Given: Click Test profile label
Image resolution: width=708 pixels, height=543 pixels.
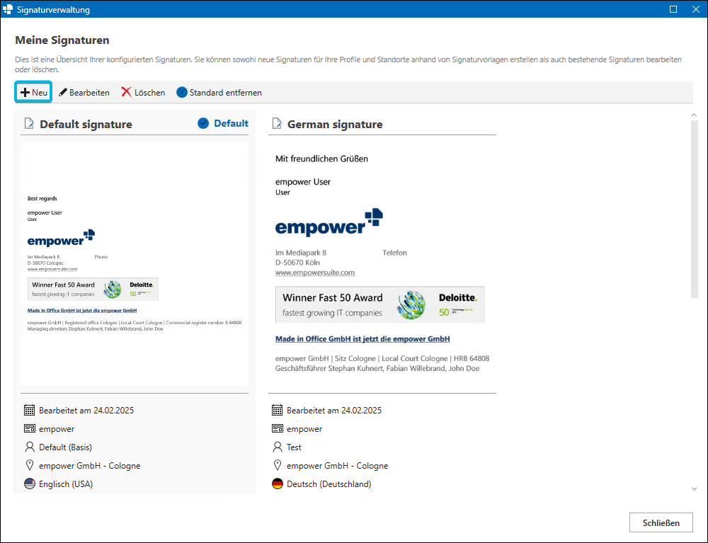Looking at the screenshot, I should [294, 447].
